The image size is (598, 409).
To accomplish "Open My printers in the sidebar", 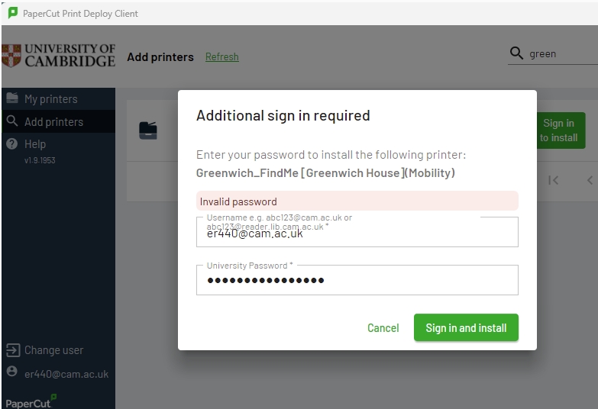I will 50,98.
